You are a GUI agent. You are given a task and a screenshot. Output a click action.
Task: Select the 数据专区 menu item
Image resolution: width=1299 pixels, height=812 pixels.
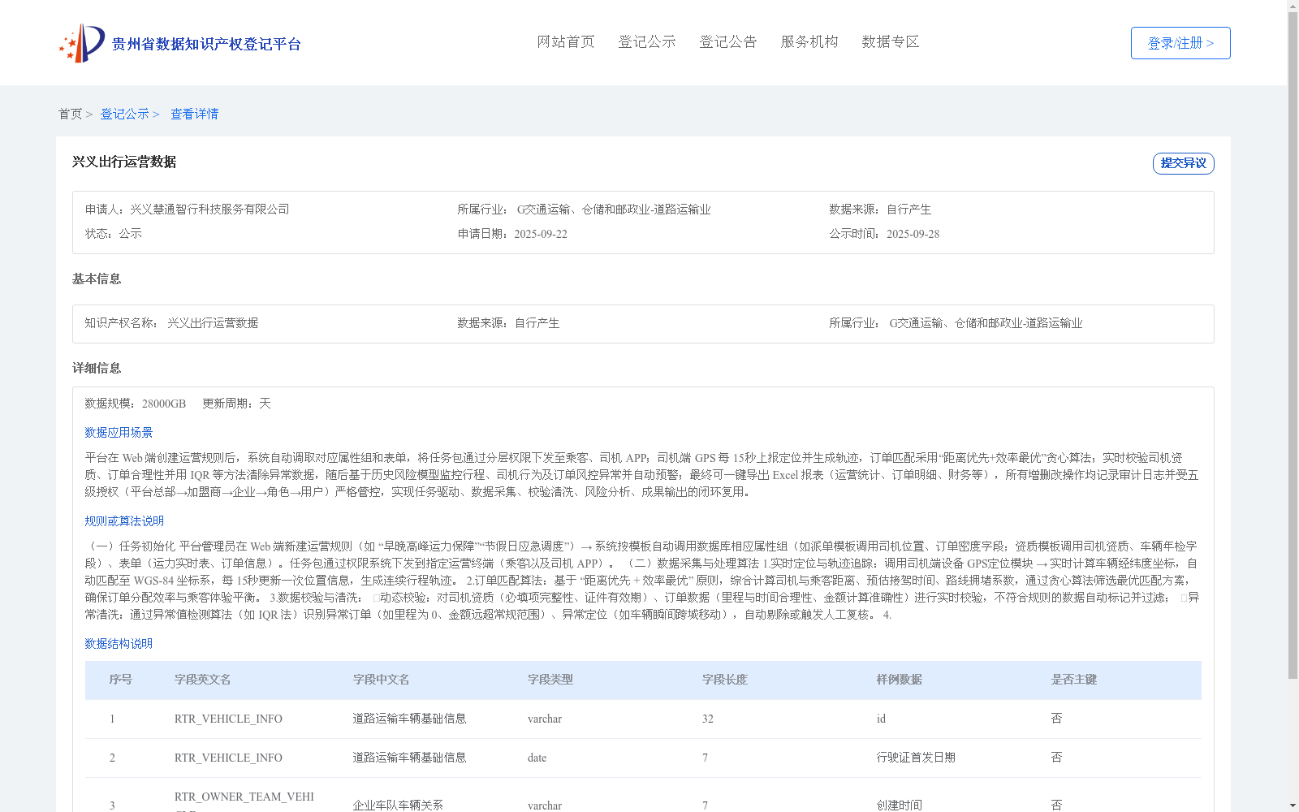click(x=891, y=42)
